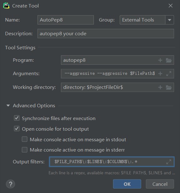This screenshot has height=193, width=180.
Task: Cancel the Create Tool dialog
Action: point(160,184)
